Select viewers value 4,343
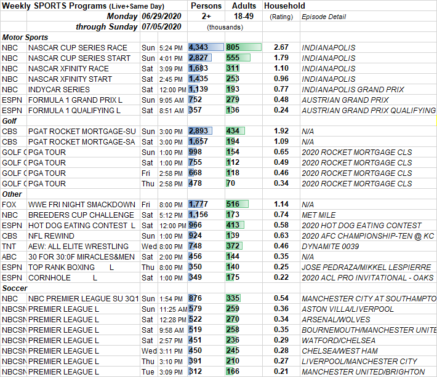 198,47
